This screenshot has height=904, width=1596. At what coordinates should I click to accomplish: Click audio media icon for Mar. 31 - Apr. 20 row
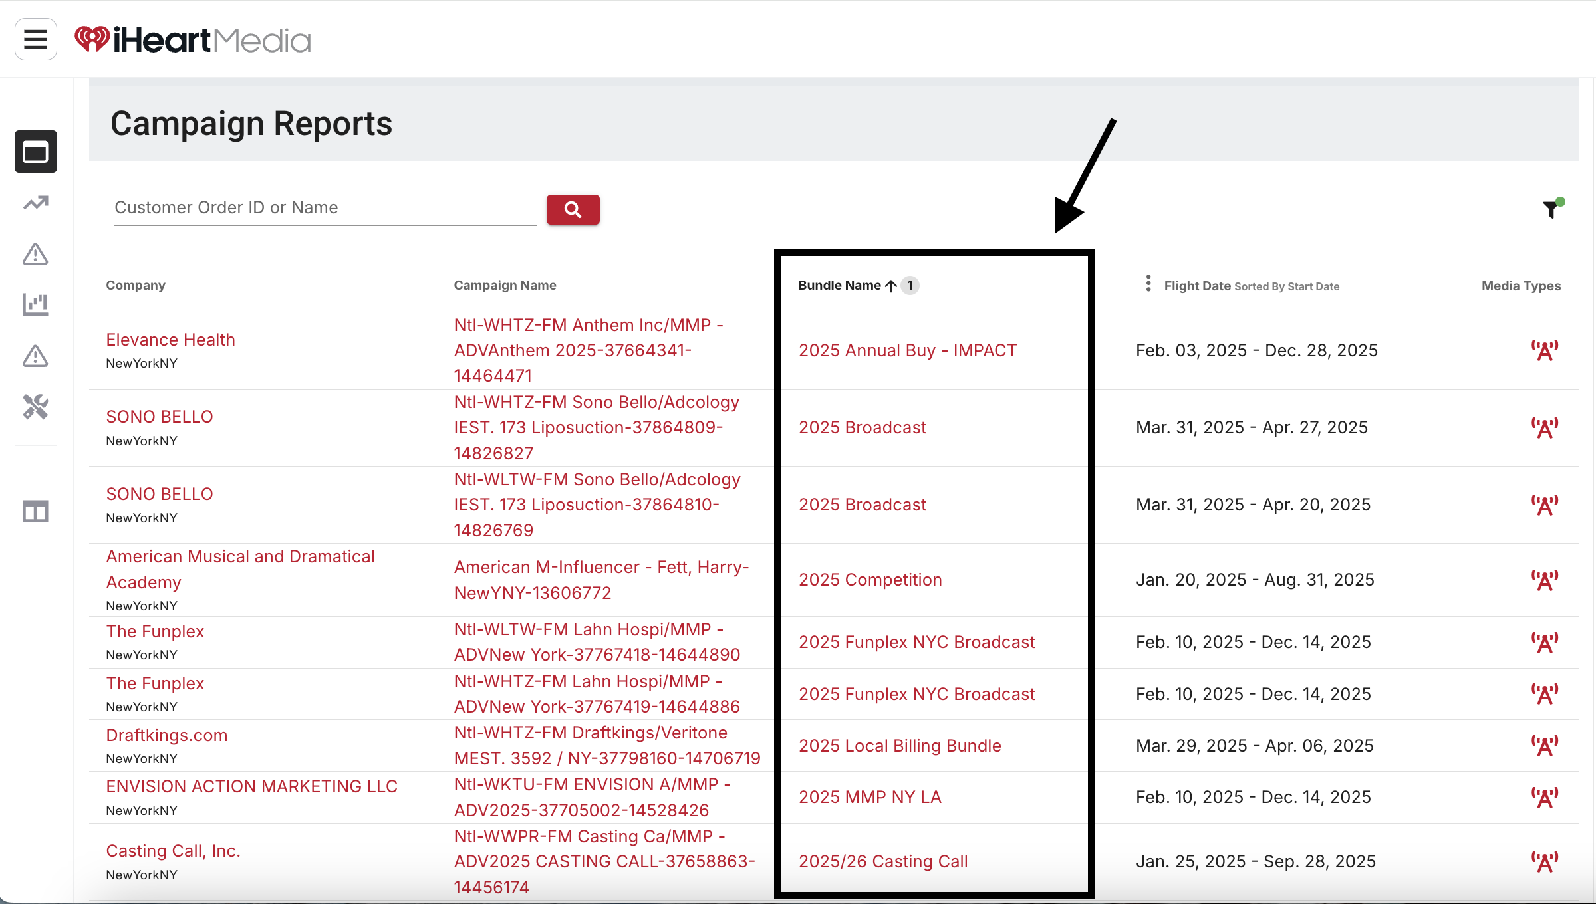click(x=1545, y=505)
